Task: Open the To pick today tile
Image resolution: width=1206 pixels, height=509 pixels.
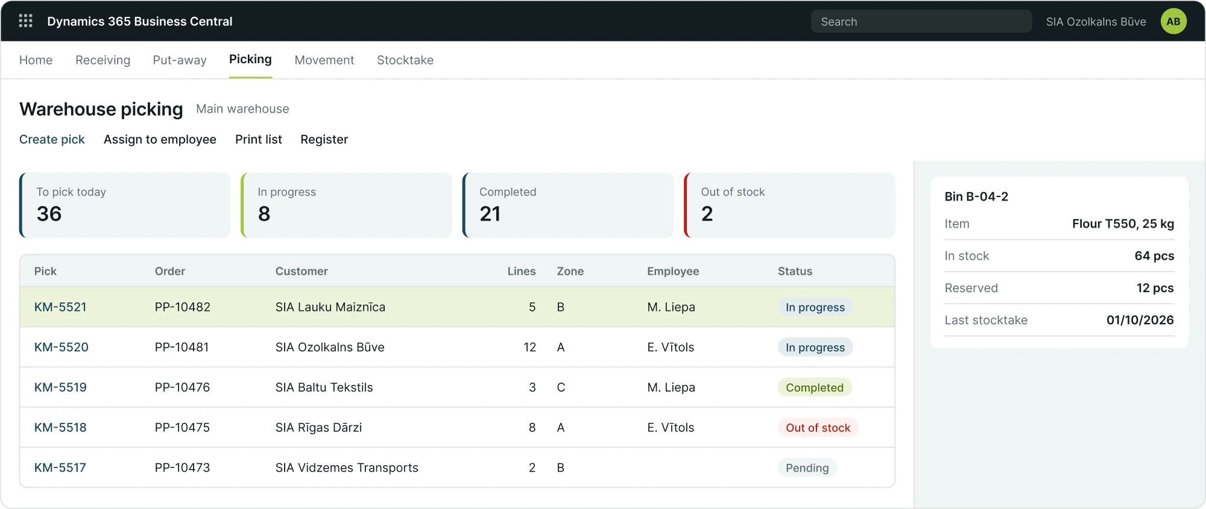Action: [125, 205]
